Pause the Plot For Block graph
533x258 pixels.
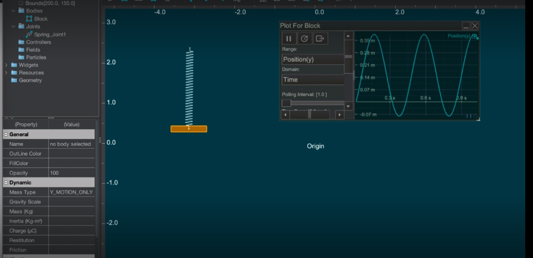pyautogui.click(x=289, y=39)
